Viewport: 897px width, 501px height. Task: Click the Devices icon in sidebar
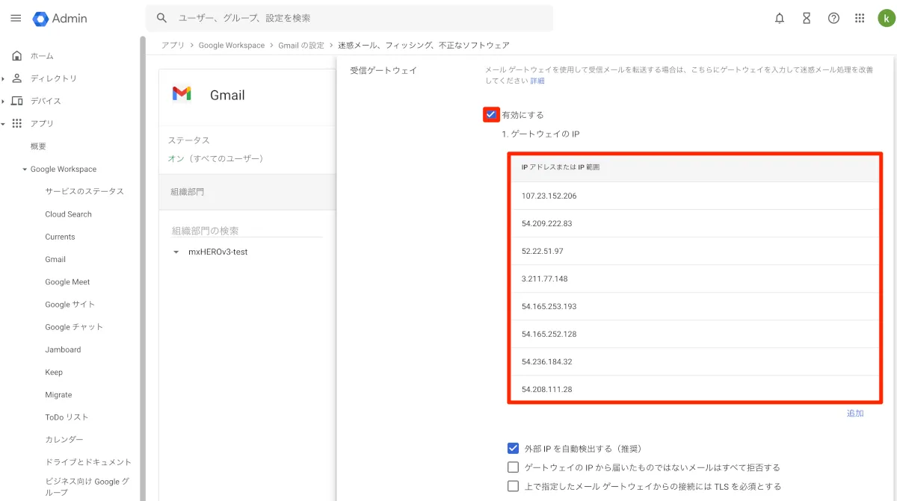pyautogui.click(x=17, y=101)
